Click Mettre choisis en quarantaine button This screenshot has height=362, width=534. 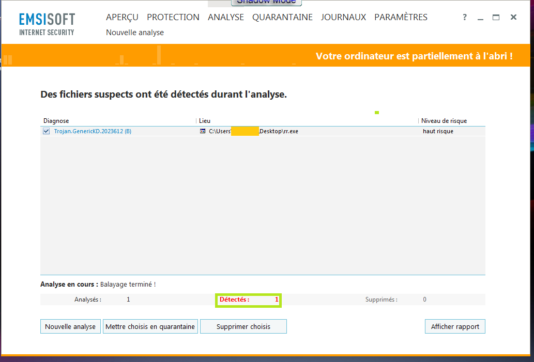click(x=150, y=326)
